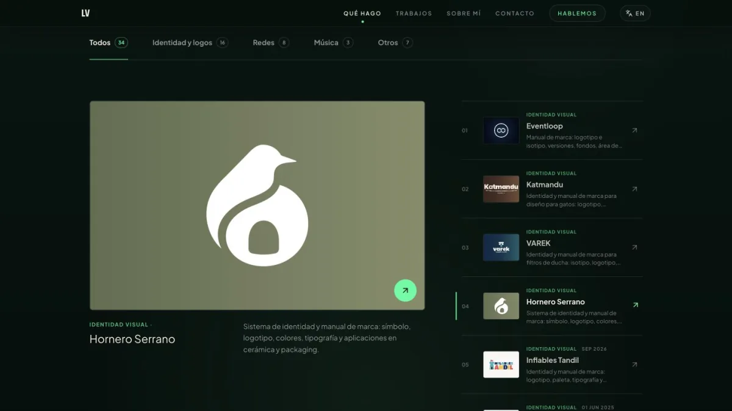Screen dimensions: 732x411
Task: Click Hornero Serrano title in list
Action: pyautogui.click(x=556, y=301)
